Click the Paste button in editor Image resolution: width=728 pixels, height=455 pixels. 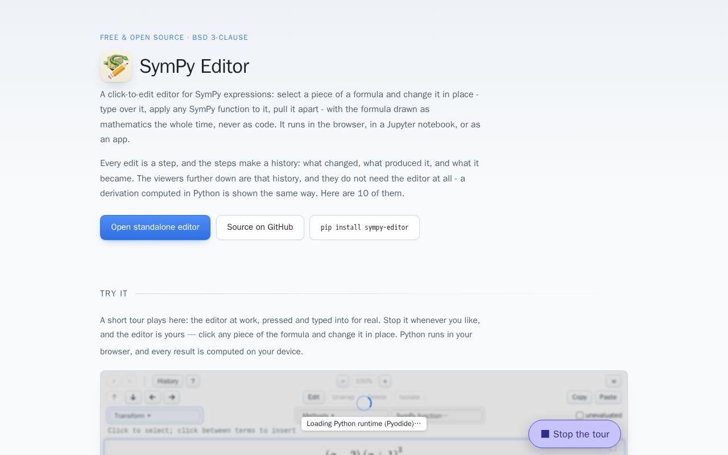coord(608,397)
